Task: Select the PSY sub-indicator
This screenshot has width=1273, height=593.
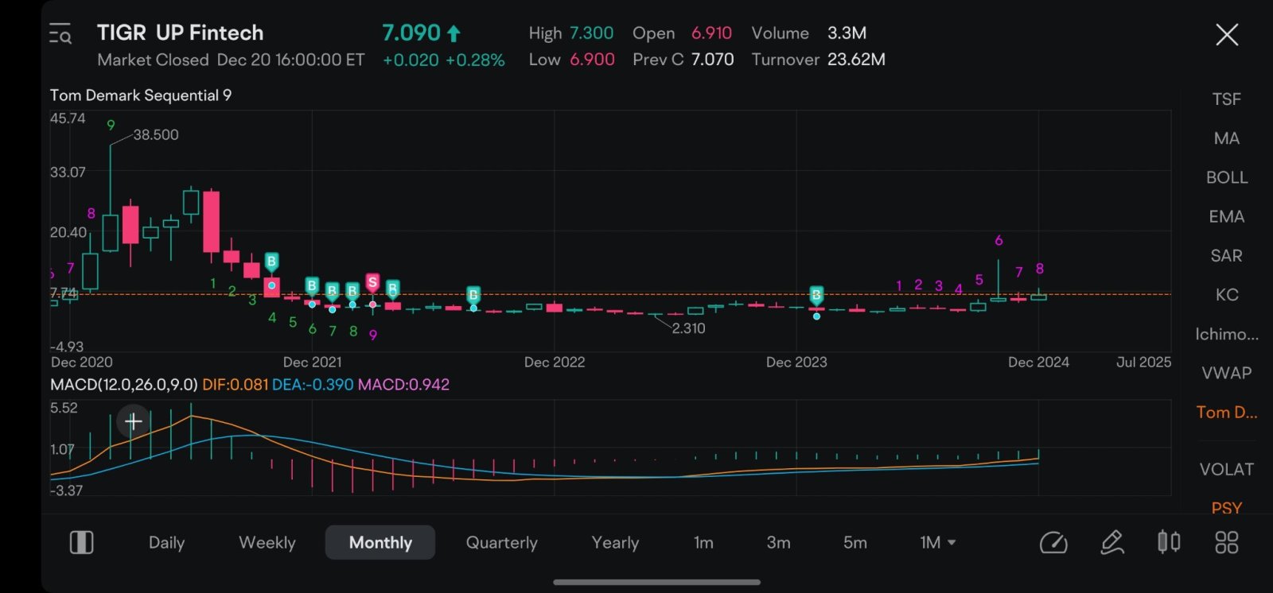Action: tap(1226, 507)
